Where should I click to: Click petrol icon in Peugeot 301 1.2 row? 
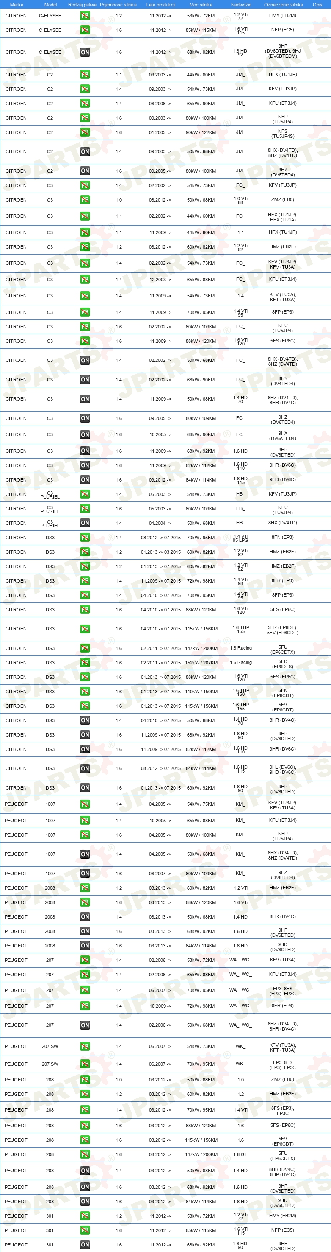[85, 1216]
